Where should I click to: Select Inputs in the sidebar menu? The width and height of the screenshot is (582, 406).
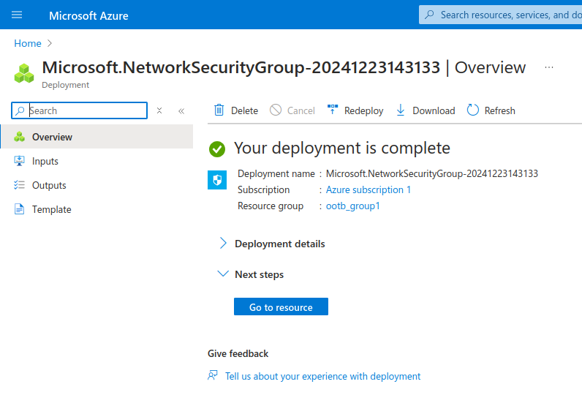click(x=45, y=161)
